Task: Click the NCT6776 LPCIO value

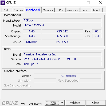Action: (x=62, y=42)
